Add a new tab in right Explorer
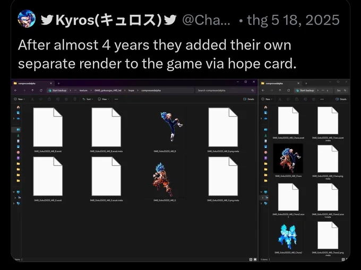The image size is (361, 270). click(x=306, y=83)
